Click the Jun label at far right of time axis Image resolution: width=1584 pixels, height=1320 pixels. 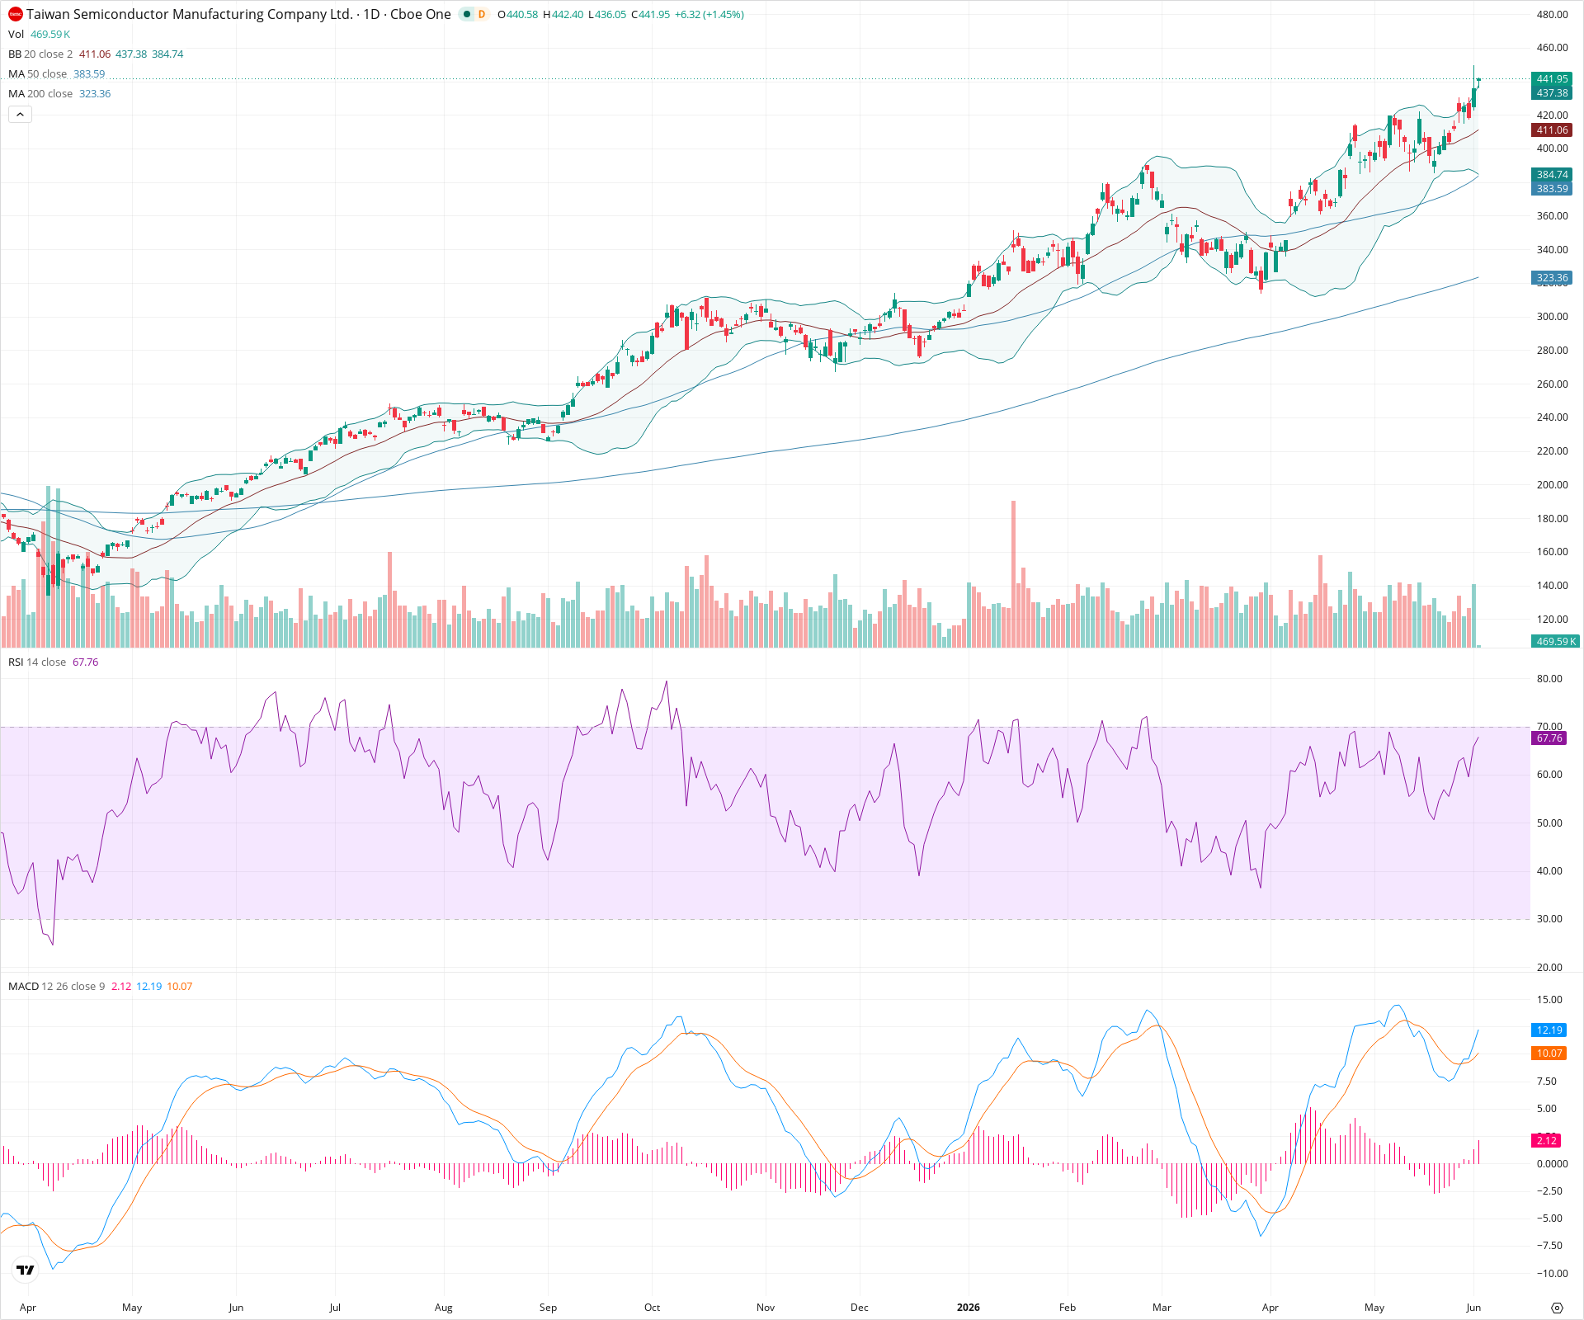[x=1473, y=1307]
